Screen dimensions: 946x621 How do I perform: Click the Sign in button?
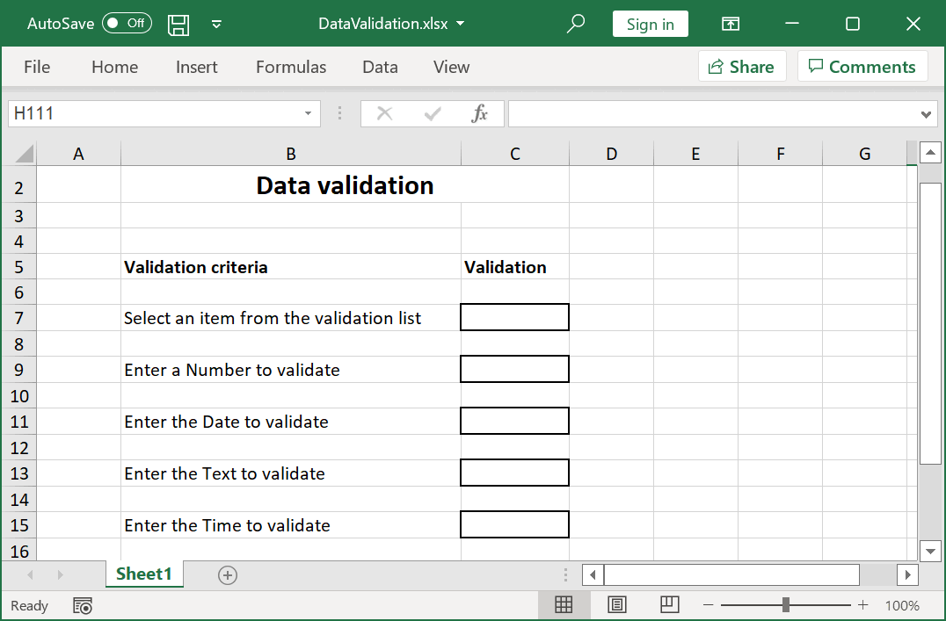pyautogui.click(x=650, y=25)
